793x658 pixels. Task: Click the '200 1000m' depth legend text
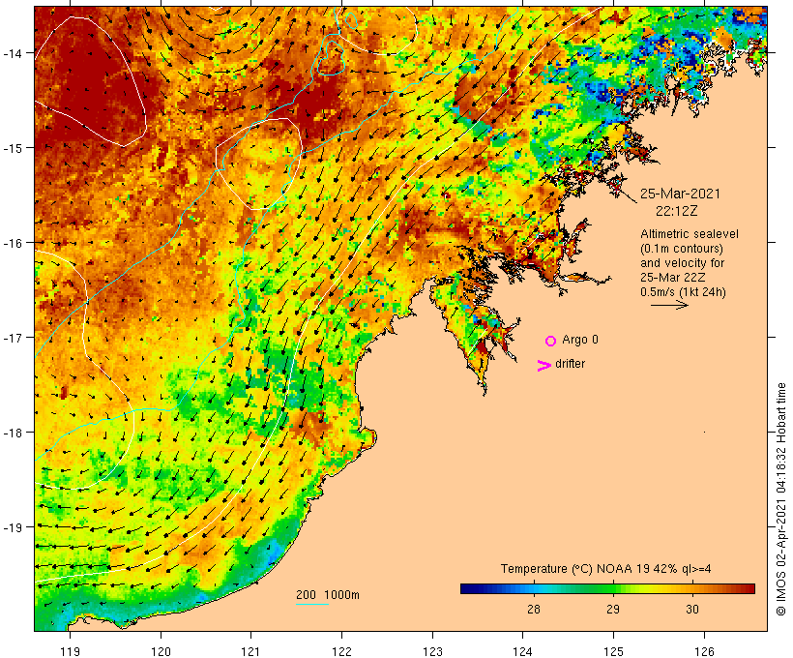pyautogui.click(x=328, y=595)
